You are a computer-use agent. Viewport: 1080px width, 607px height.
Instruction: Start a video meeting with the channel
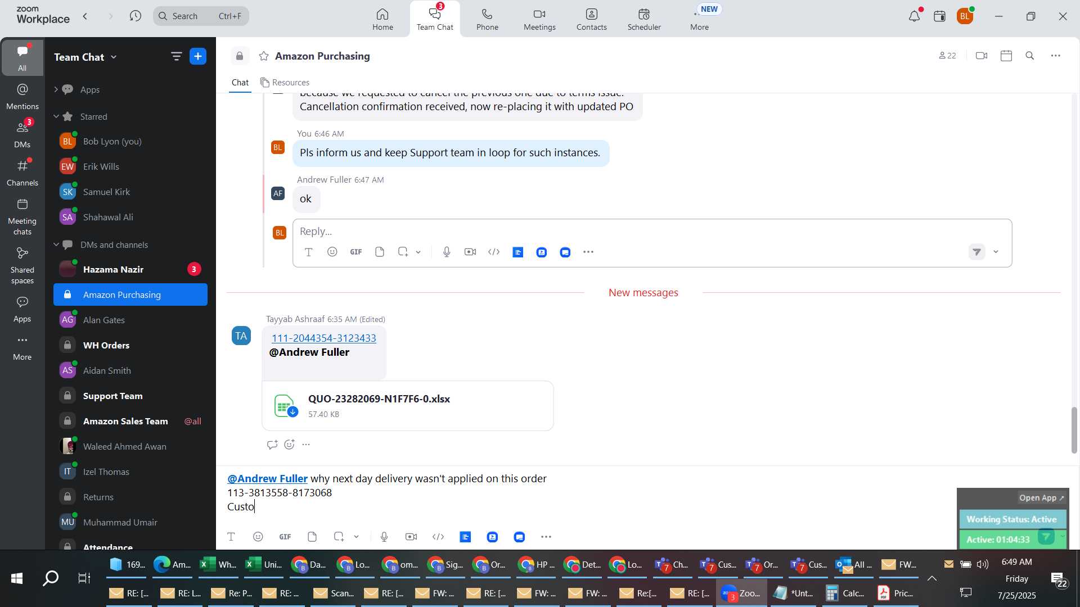click(x=982, y=56)
